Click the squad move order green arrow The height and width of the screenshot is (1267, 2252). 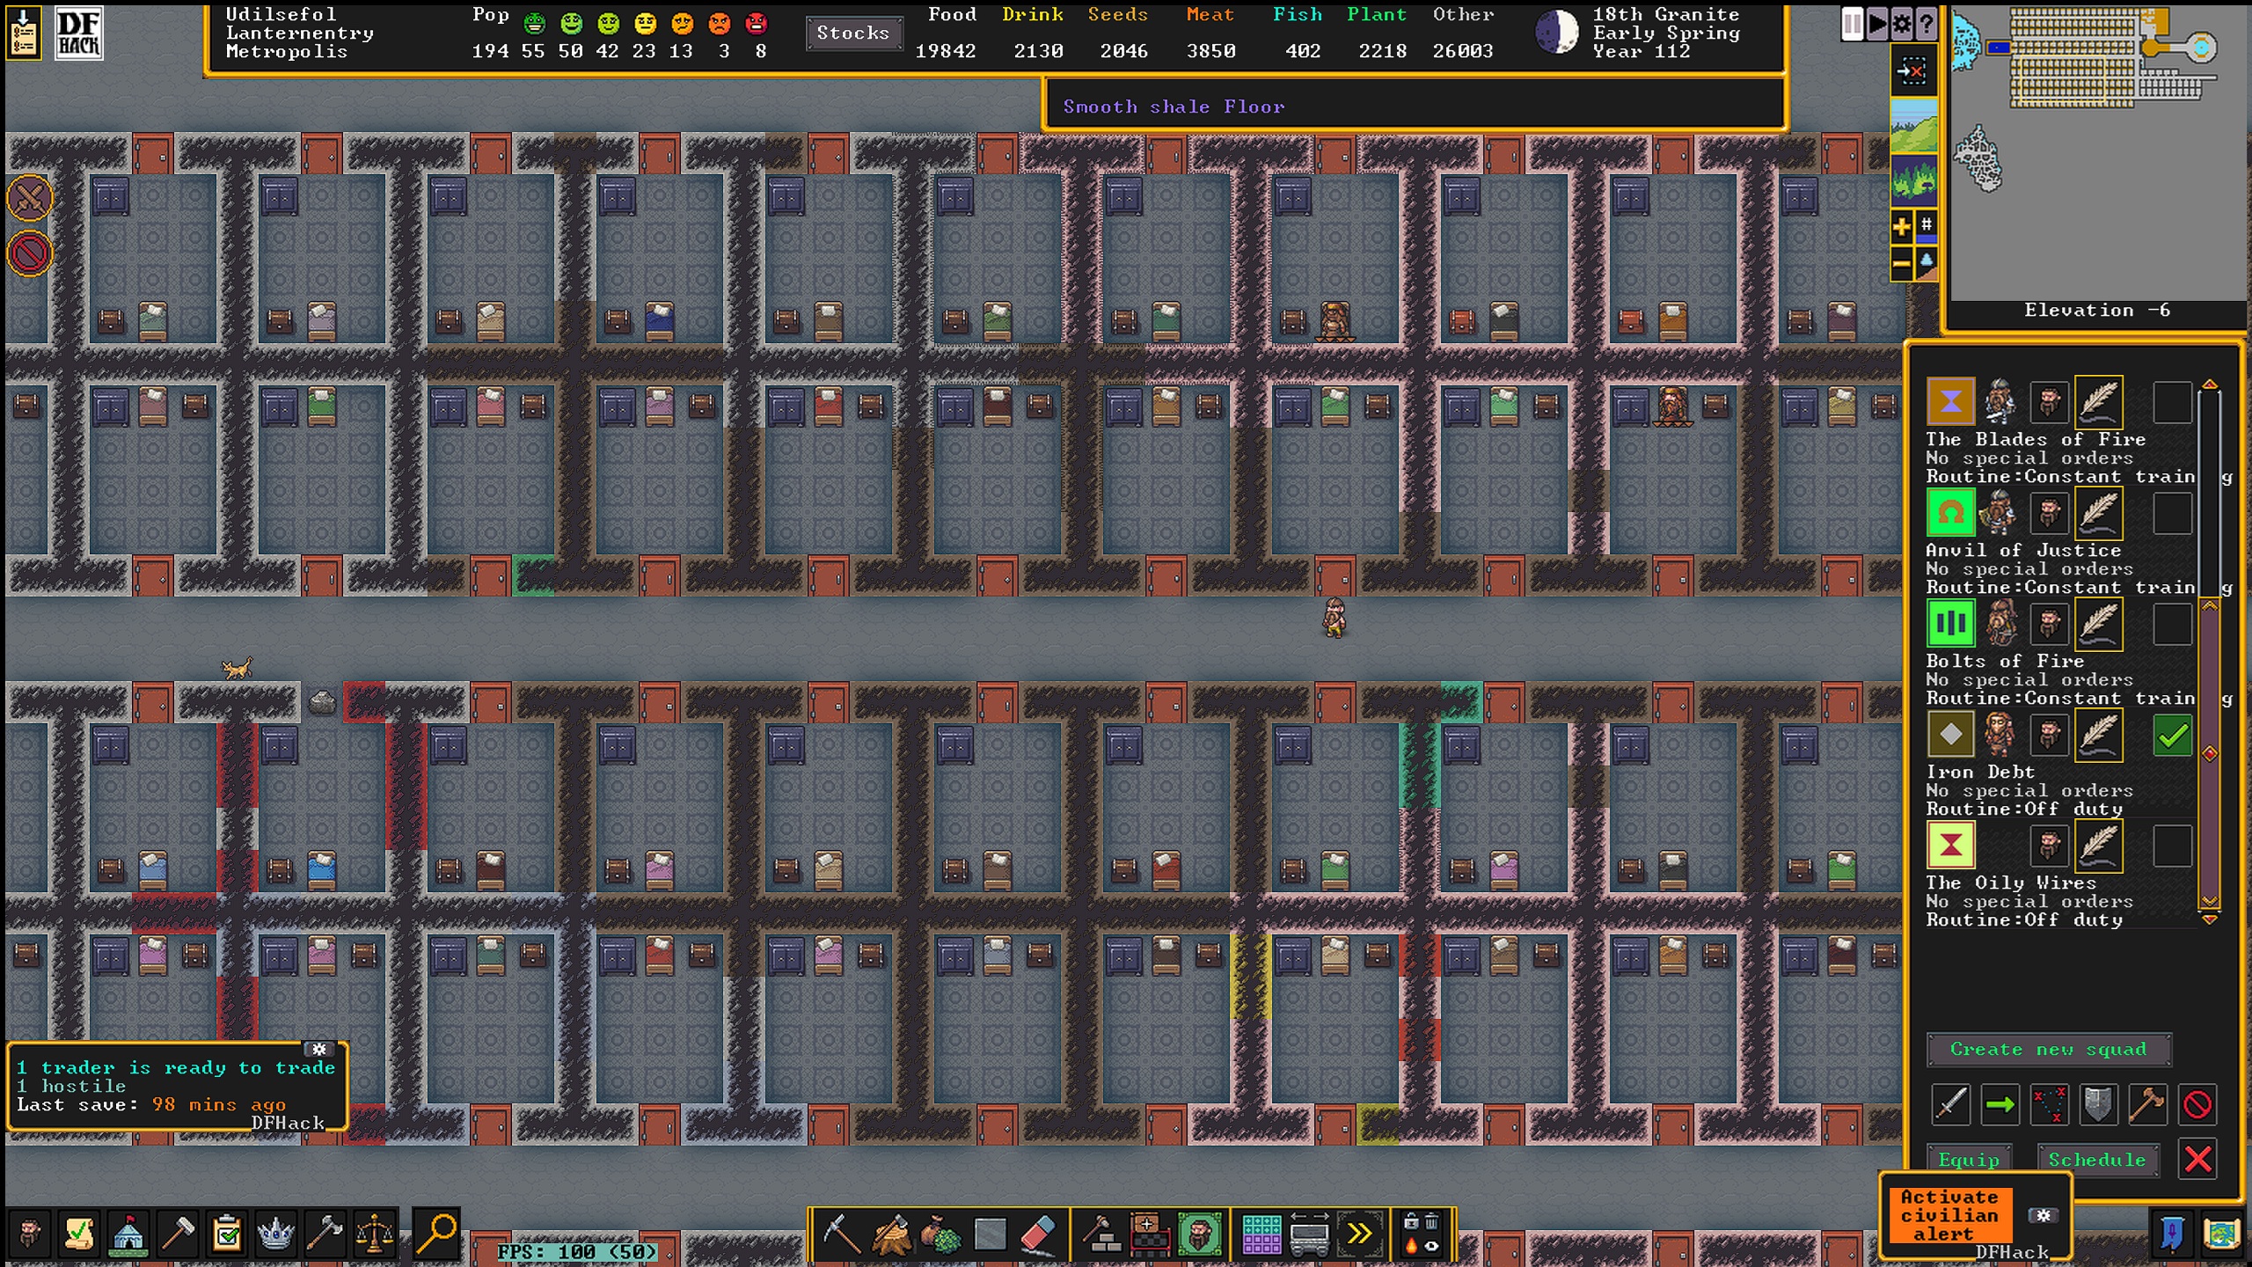coord(2000,1104)
